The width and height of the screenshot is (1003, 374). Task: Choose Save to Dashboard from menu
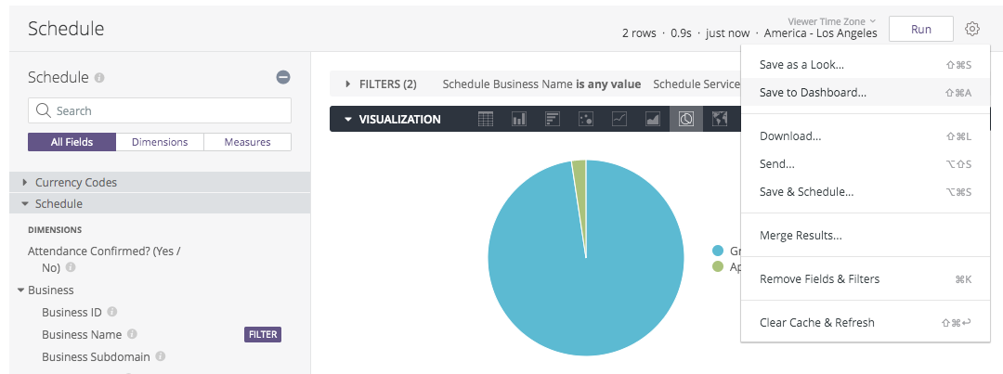pos(813,93)
